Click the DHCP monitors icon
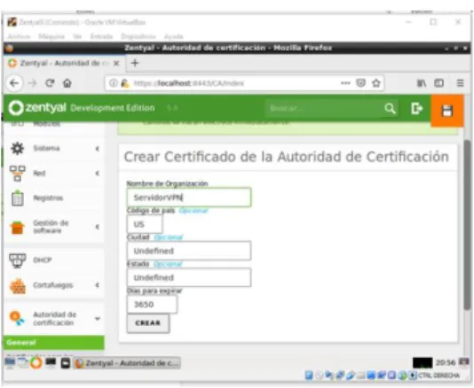474x388 pixels. [x=17, y=260]
